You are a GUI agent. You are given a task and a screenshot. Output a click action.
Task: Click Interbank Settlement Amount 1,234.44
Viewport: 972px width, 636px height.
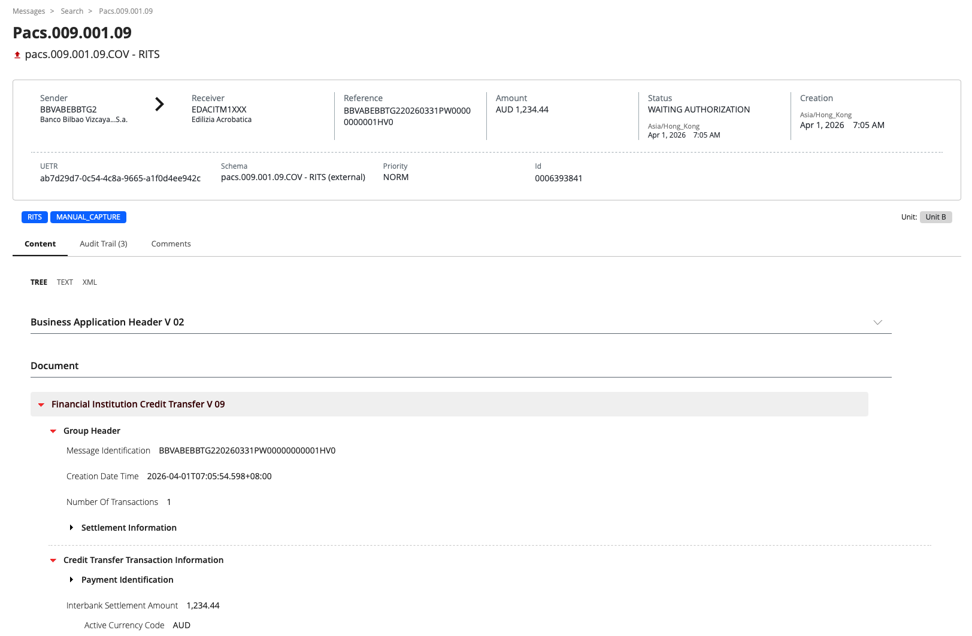tap(203, 605)
